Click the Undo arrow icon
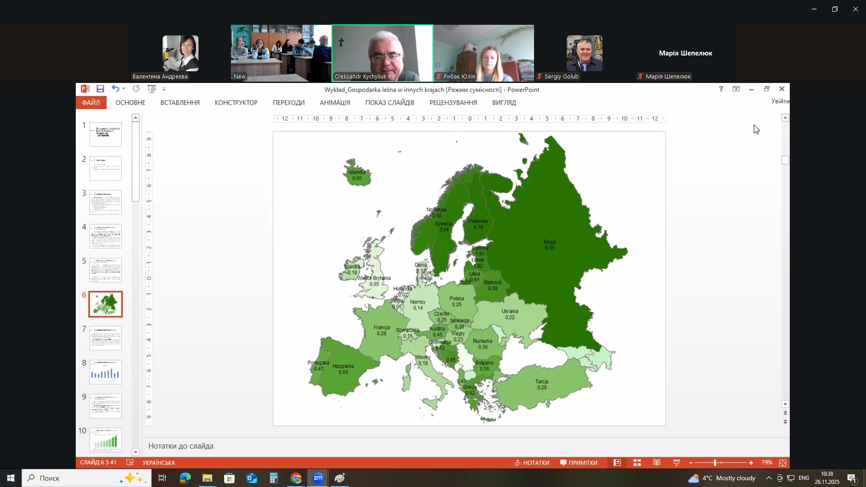The width and height of the screenshot is (866, 487). pyautogui.click(x=115, y=89)
